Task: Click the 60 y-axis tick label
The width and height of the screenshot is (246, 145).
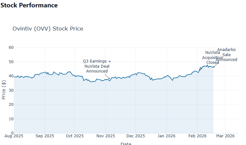Action: [11, 47]
